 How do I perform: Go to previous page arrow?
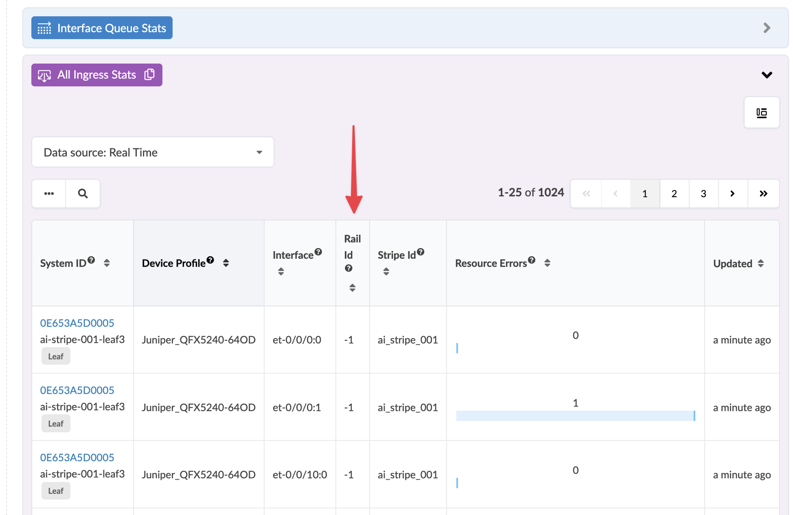616,193
